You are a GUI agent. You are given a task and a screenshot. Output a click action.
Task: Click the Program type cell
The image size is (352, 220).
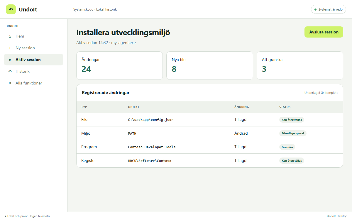click(x=89, y=147)
